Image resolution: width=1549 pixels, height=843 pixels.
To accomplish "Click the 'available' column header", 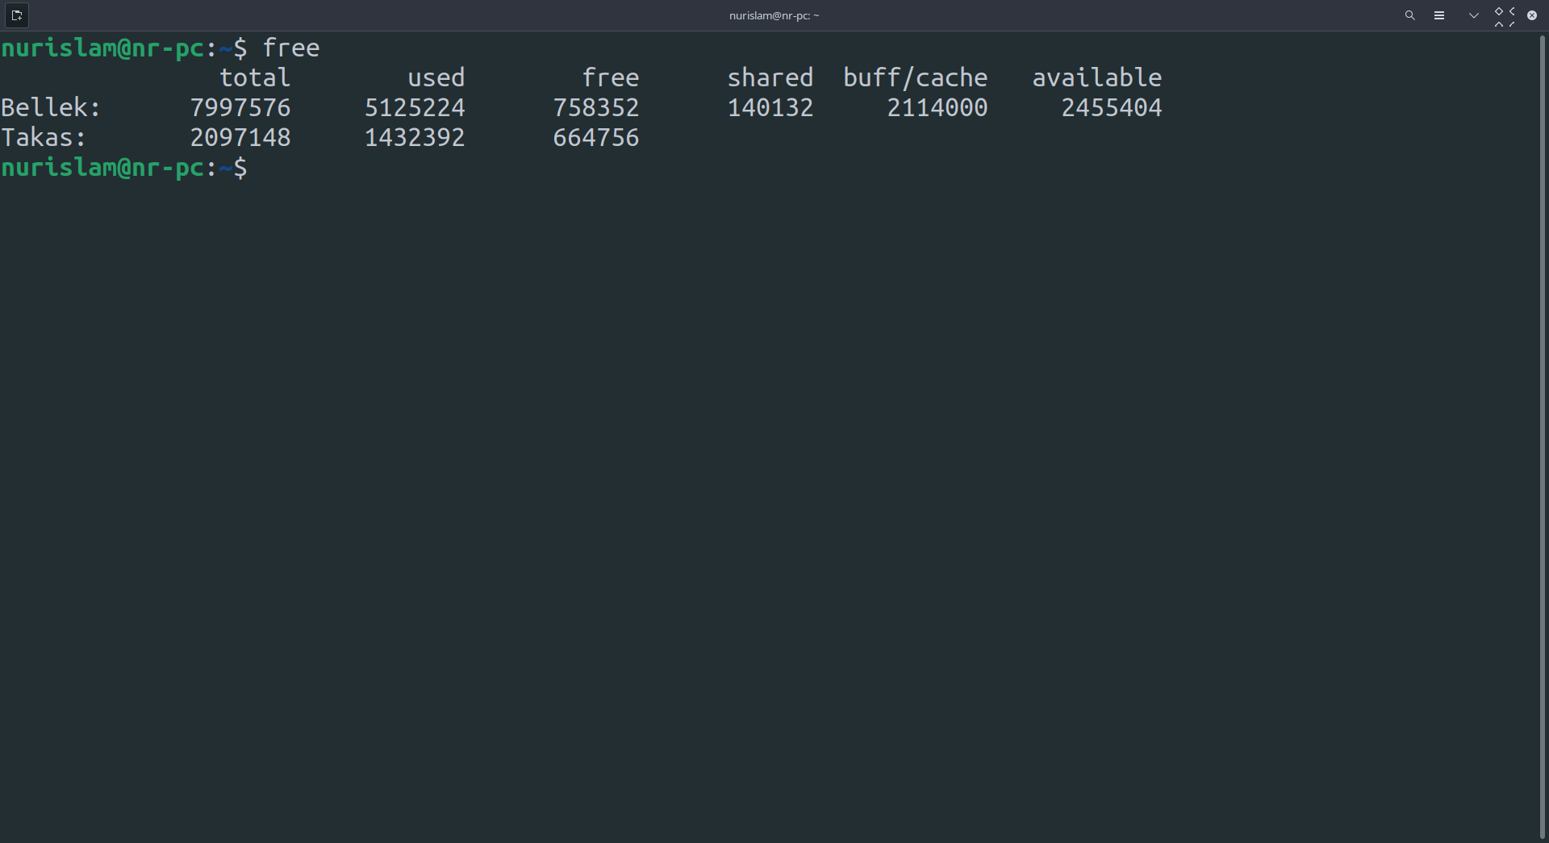I will (1096, 78).
